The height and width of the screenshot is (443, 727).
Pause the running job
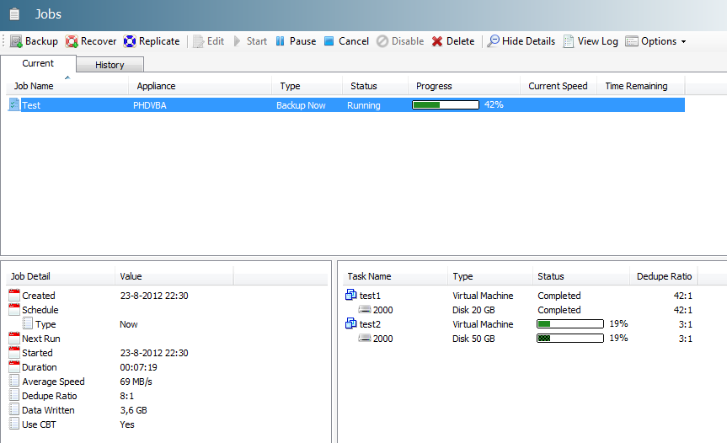pyautogui.click(x=296, y=41)
